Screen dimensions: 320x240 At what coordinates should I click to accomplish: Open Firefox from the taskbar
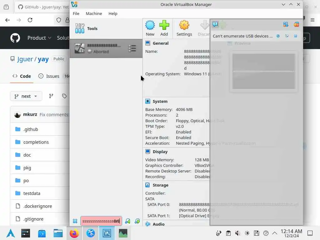(74, 233)
